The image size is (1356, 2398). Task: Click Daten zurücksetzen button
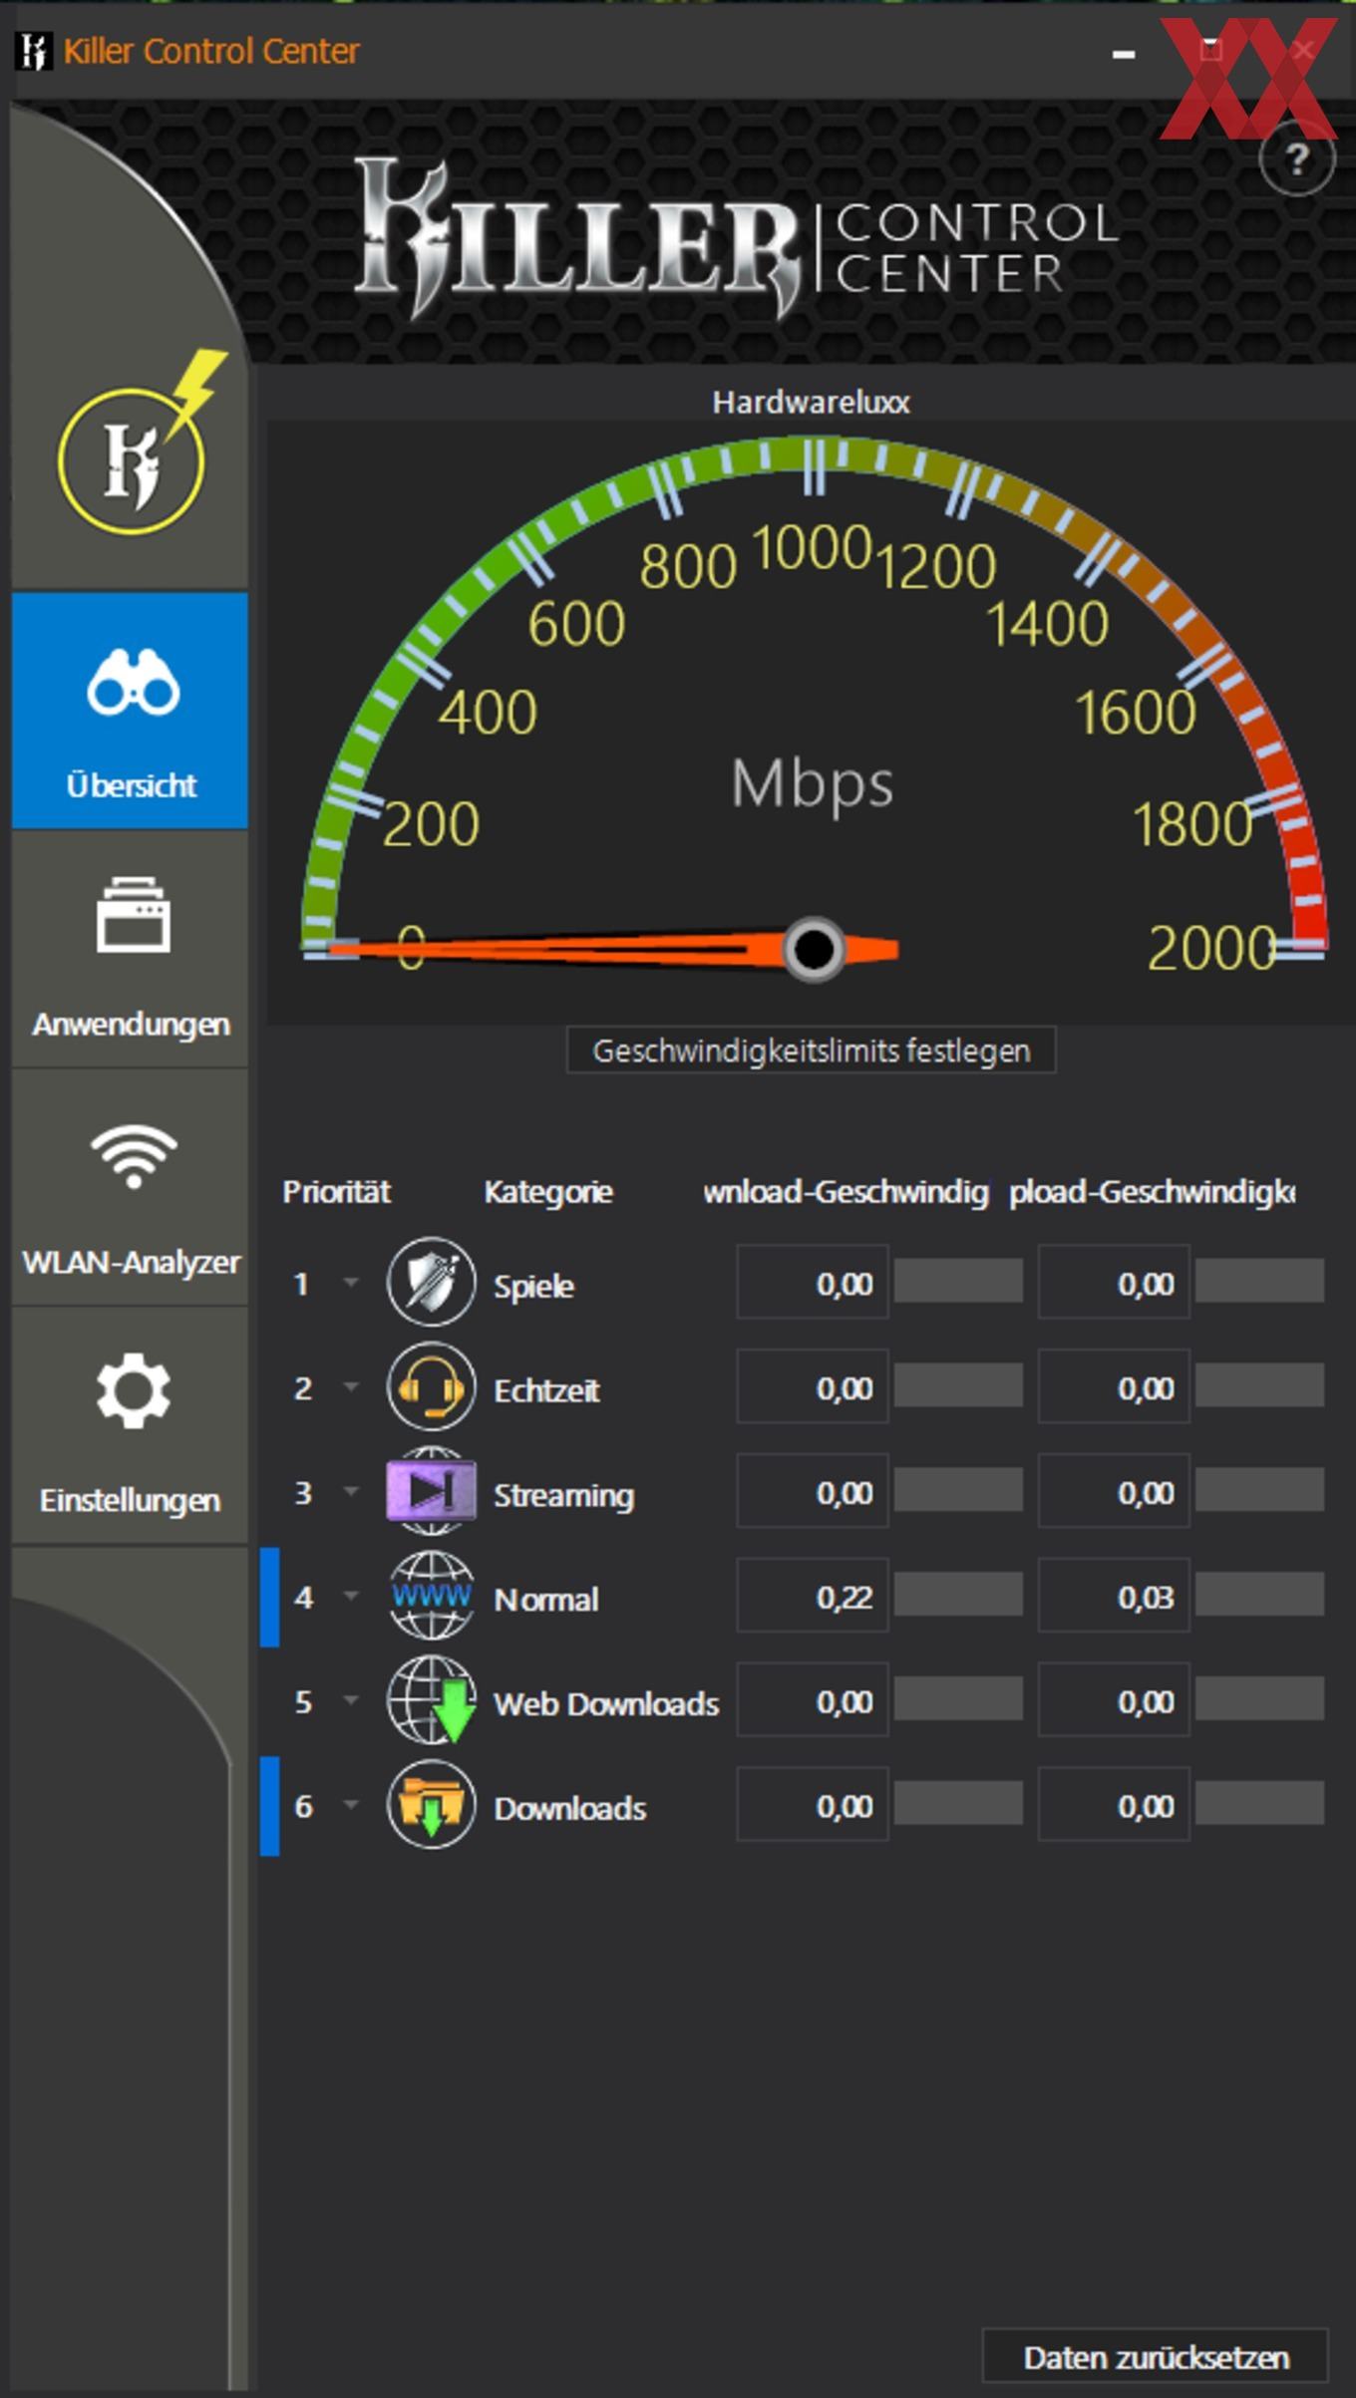(x=1156, y=2357)
